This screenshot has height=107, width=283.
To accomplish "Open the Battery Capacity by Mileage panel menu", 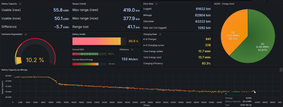I will (x=281, y=70).
